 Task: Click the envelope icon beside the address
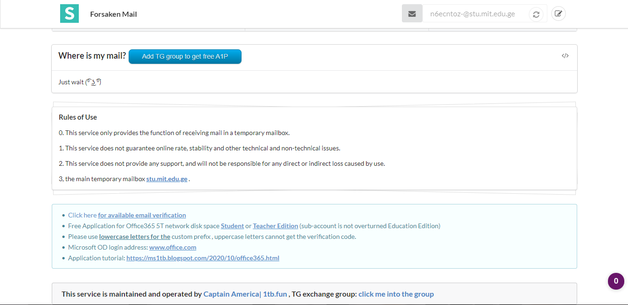click(x=412, y=14)
